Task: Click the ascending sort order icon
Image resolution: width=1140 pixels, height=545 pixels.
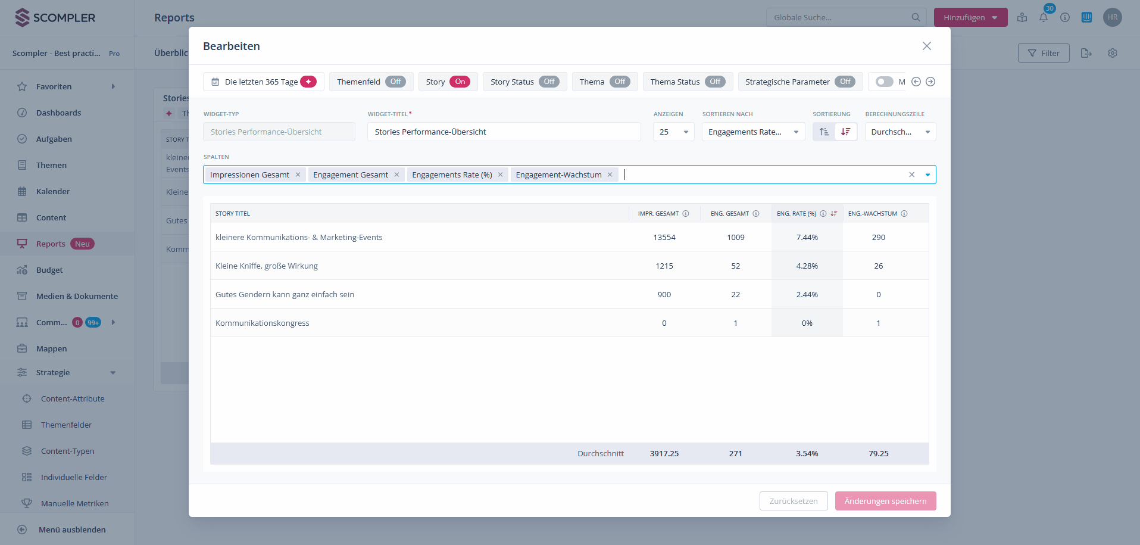Action: tap(824, 132)
